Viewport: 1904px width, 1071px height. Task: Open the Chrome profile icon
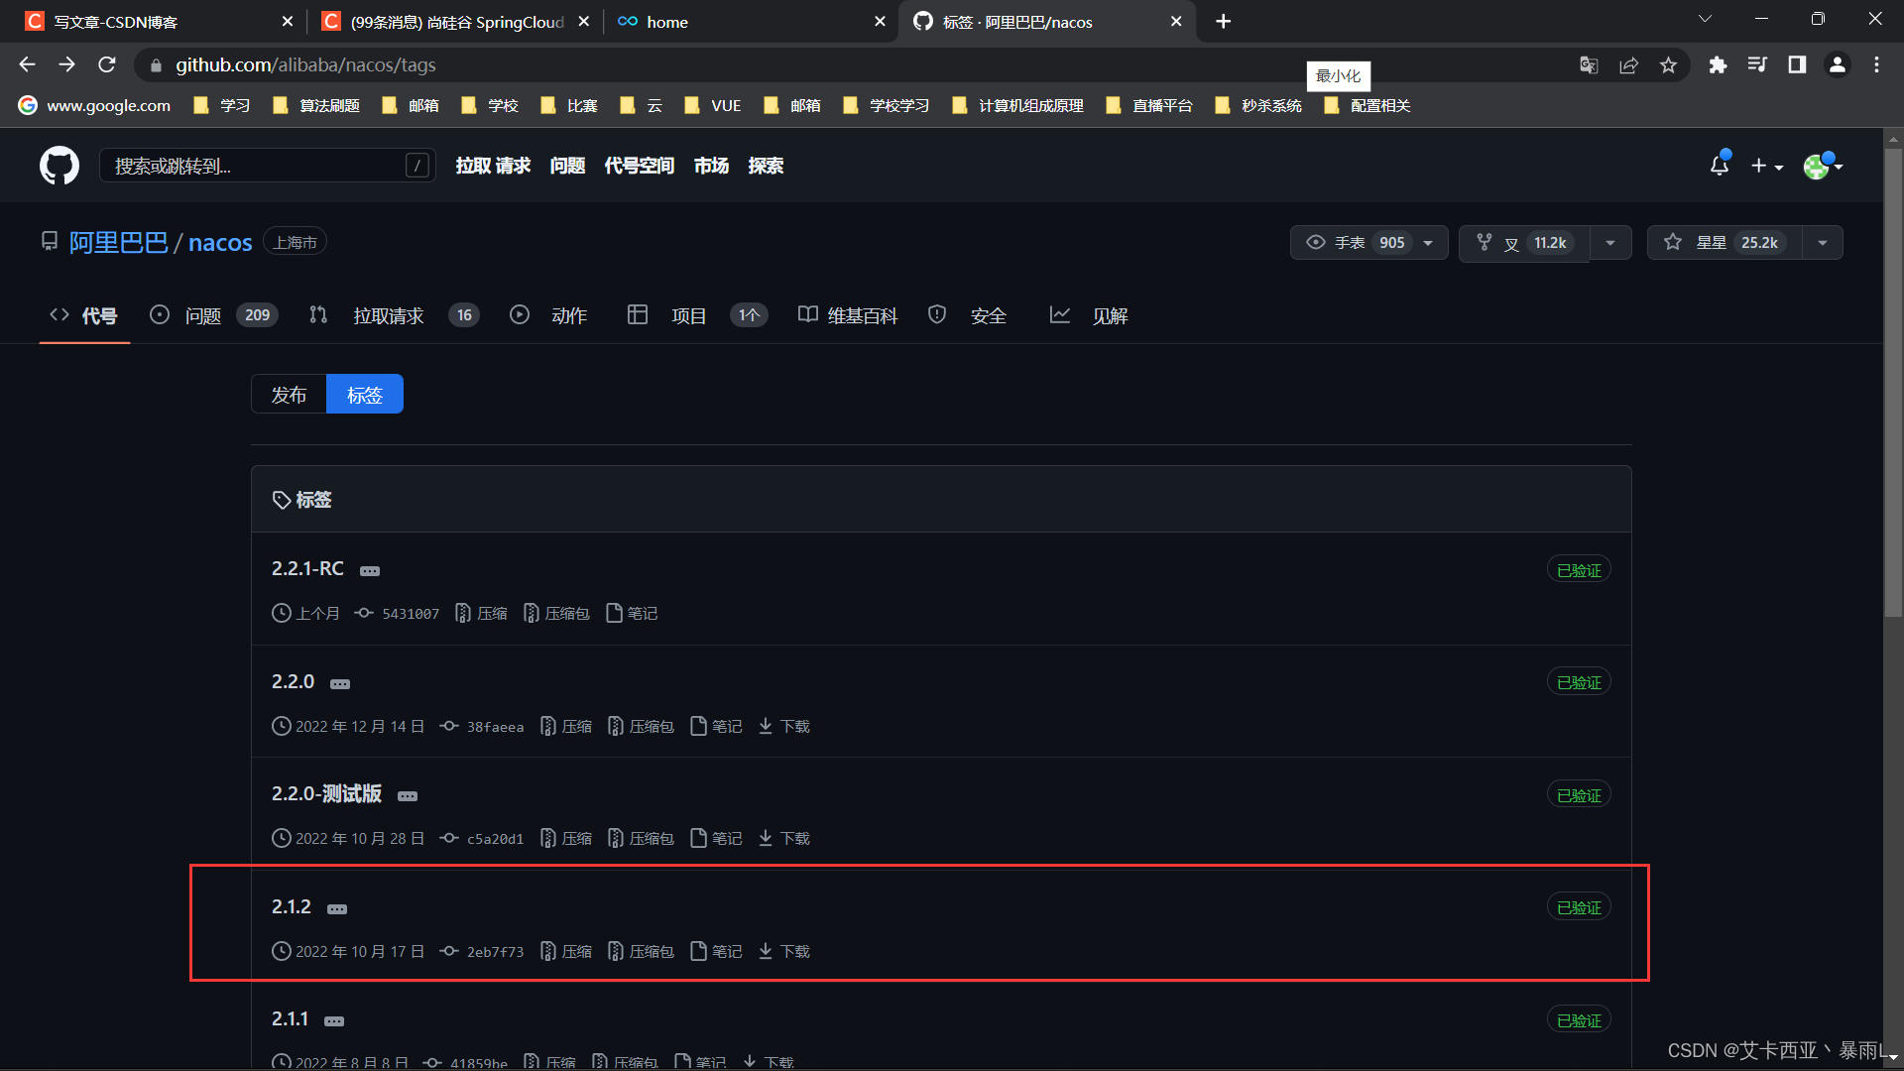point(1837,64)
